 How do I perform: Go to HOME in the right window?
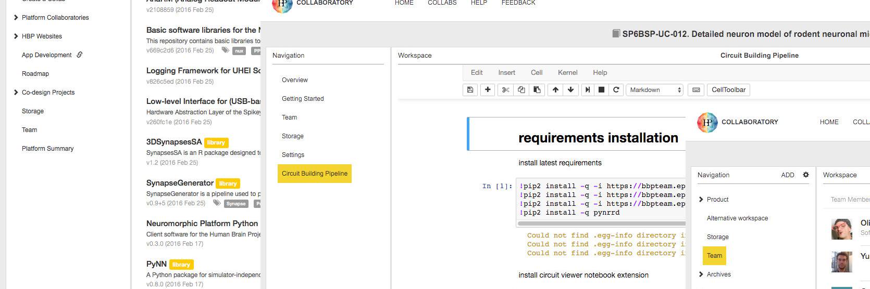[829, 122]
